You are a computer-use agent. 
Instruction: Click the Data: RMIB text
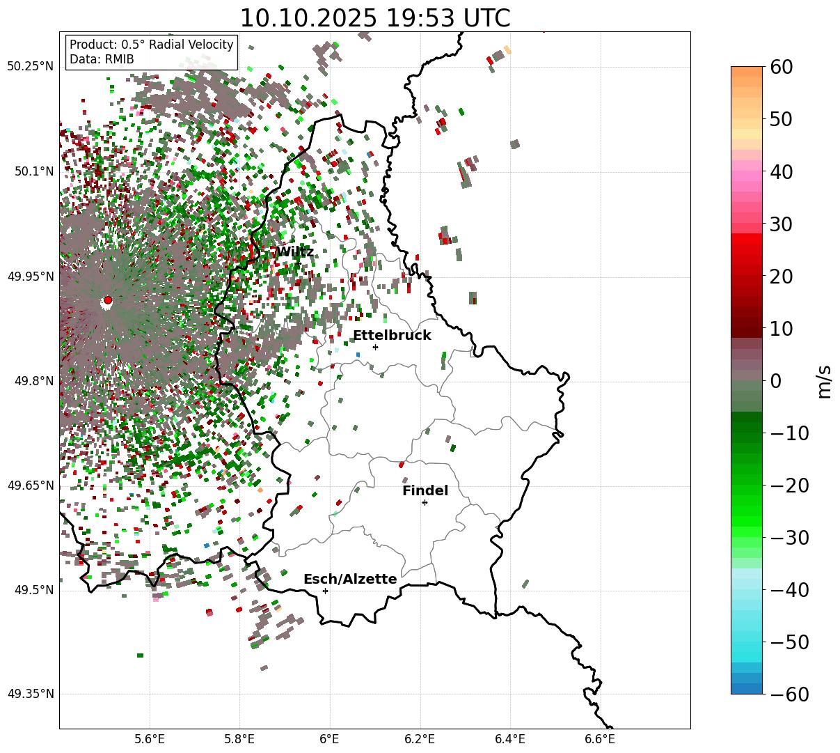102,59
